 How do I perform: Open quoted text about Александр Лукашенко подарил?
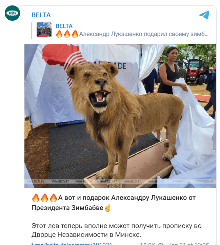tap(144, 34)
